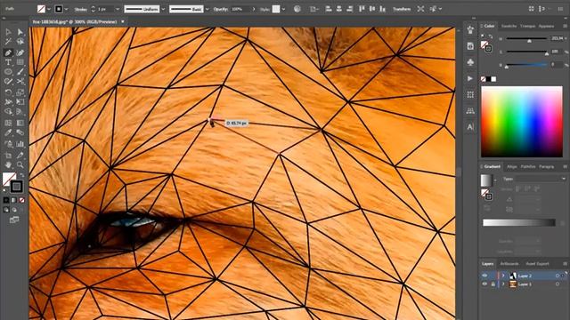This screenshot has height=320, width=570.
Task: Open the stroke weight dropdown
Action: [118, 9]
